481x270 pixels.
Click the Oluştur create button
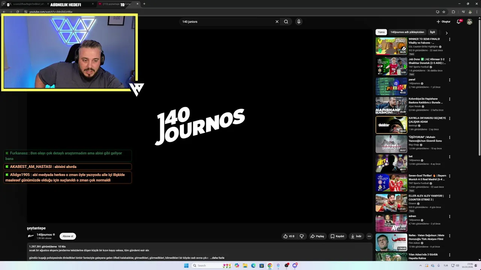(443, 22)
